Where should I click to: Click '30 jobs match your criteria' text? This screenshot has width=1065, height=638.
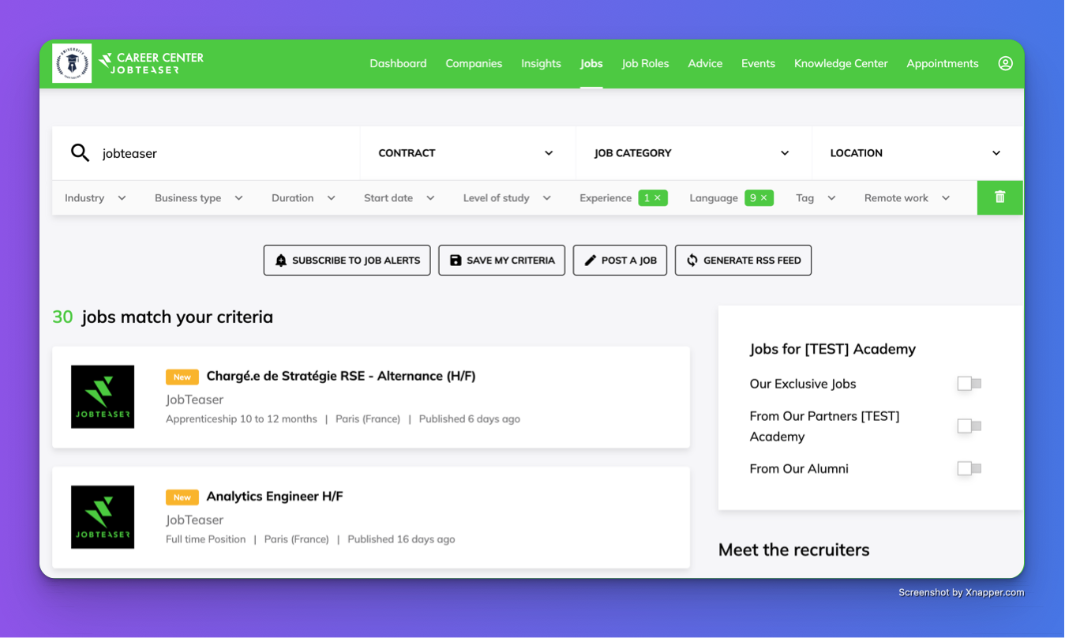point(163,317)
